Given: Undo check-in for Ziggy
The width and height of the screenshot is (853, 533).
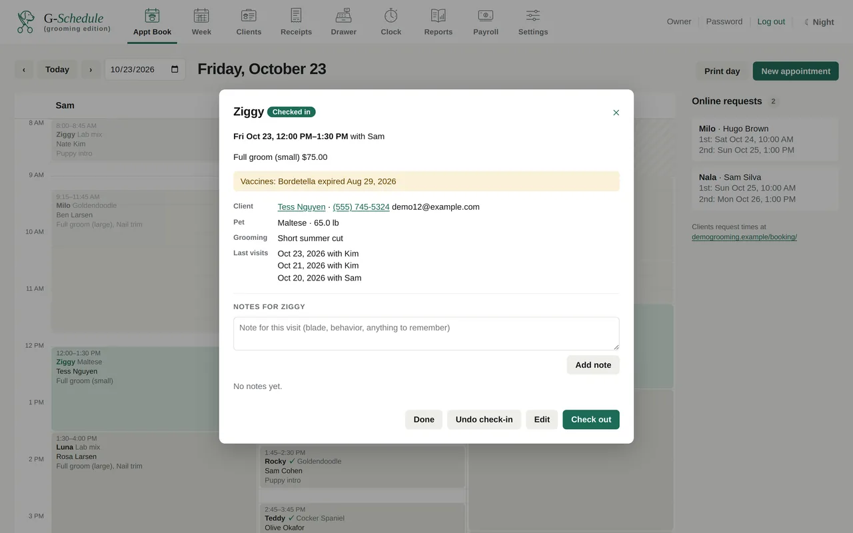Looking at the screenshot, I should tap(484, 420).
